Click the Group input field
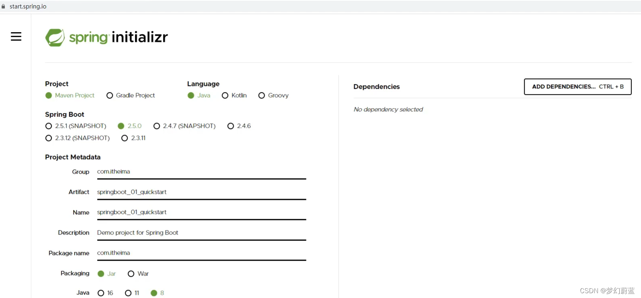 click(x=202, y=172)
